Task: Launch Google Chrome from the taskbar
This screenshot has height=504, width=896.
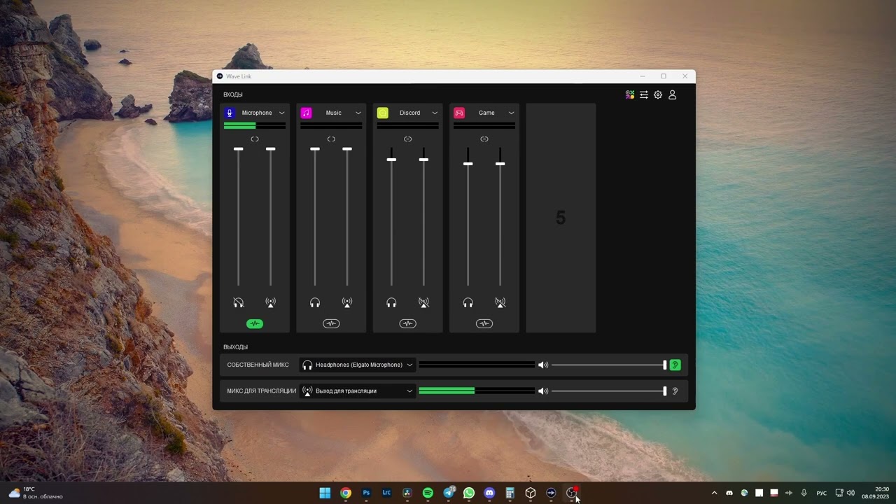Action: point(345,493)
